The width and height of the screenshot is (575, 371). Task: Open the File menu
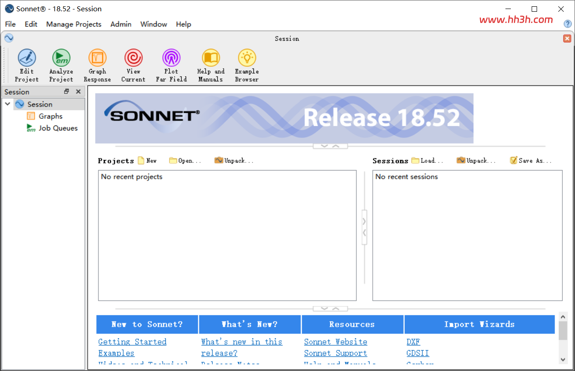click(x=10, y=24)
